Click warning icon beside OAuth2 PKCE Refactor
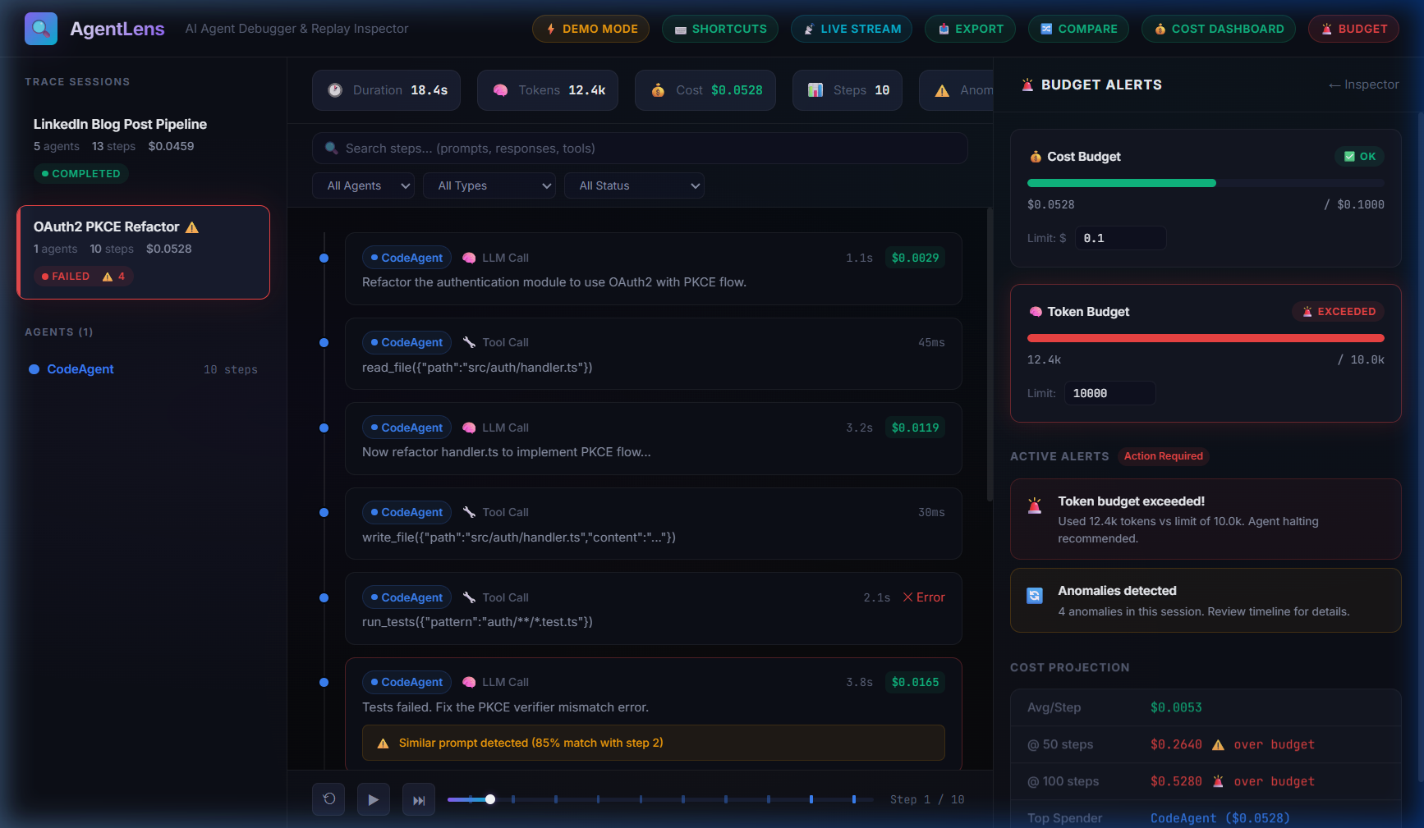This screenshot has height=828, width=1424. [192, 227]
